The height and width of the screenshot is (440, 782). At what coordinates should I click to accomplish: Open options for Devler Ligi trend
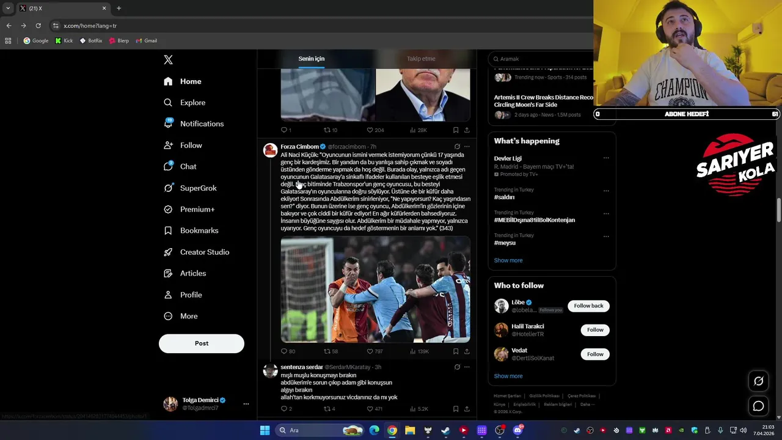(606, 158)
